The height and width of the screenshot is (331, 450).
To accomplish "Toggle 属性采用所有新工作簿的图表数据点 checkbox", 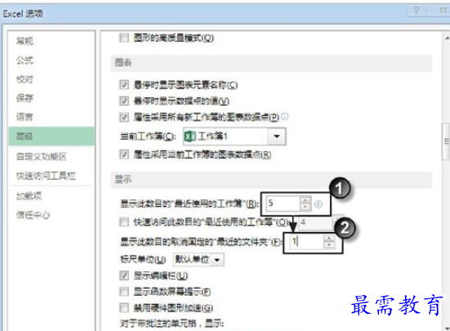I will [x=124, y=117].
